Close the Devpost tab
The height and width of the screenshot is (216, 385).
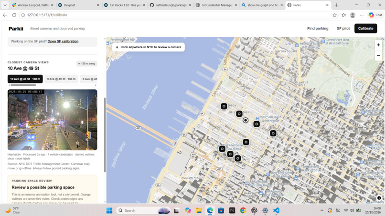[x=98, y=5]
